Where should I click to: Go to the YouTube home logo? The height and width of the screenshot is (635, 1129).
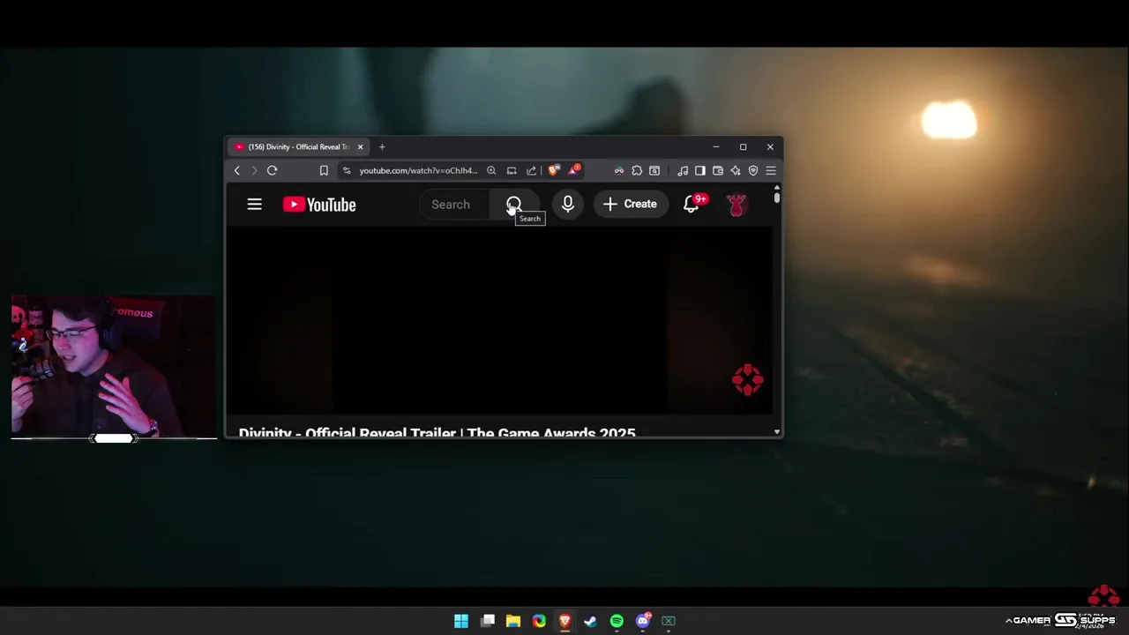pyautogui.click(x=319, y=205)
